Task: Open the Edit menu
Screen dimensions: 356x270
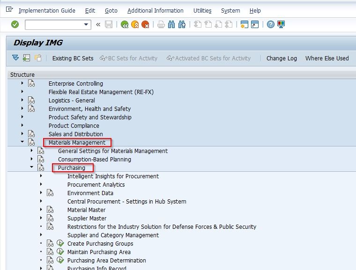Action: pyautogui.click(x=90, y=11)
